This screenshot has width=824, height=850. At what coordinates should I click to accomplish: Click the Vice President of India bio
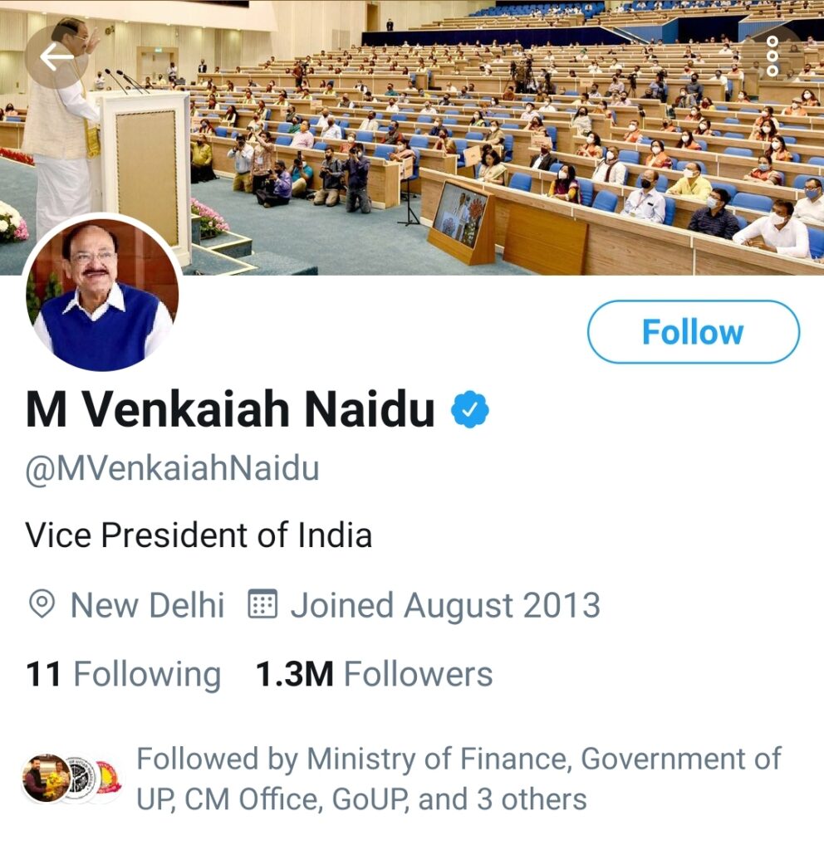[199, 535]
